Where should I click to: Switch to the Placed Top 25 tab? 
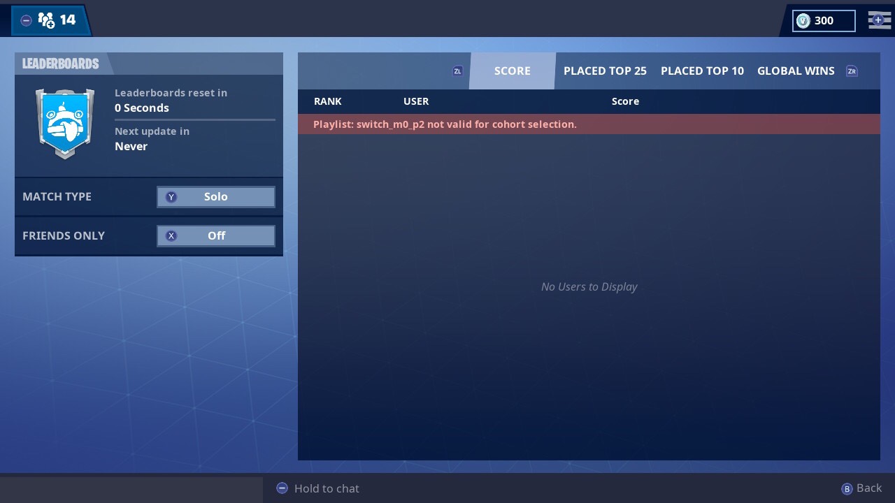(x=605, y=71)
